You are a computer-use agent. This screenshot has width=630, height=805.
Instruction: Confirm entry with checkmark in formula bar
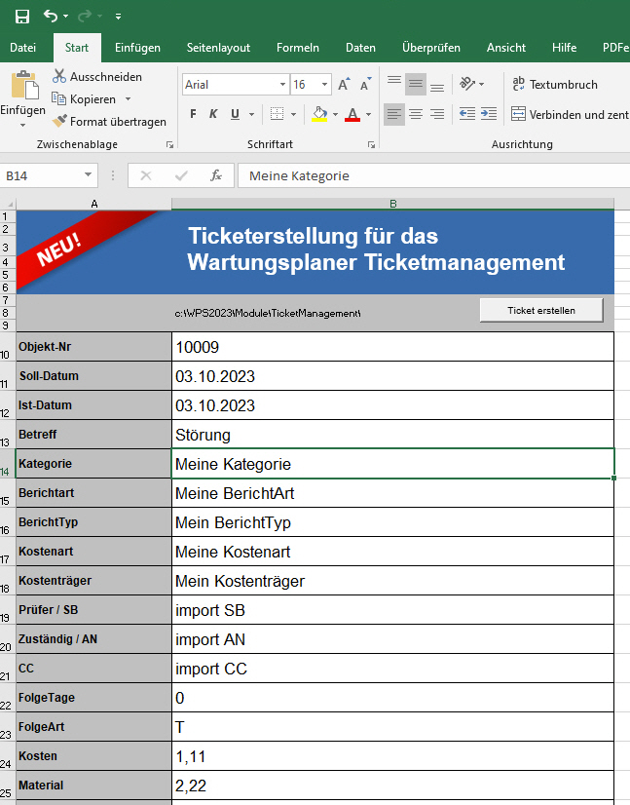pyautogui.click(x=180, y=176)
